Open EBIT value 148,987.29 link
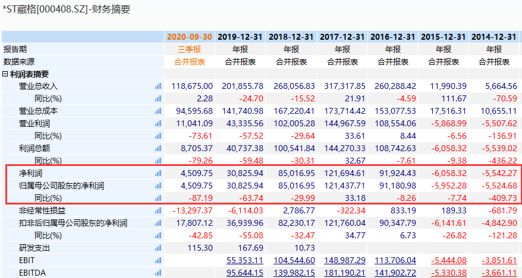 345,260
